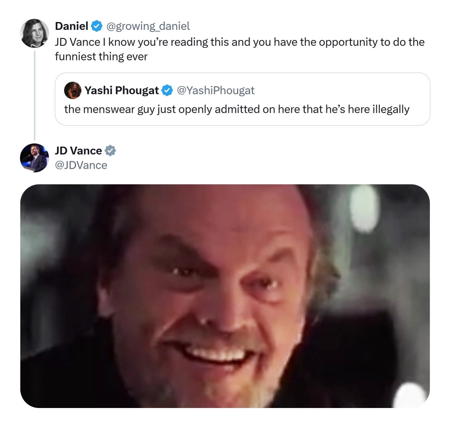Image resolution: width=449 pixels, height=428 pixels.
Task: Click the Daniel display name
Action: 71,26
